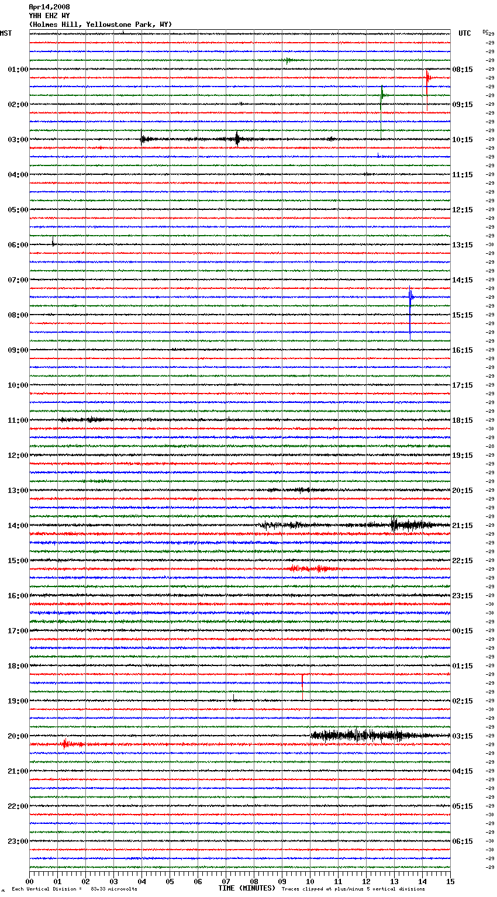Click minute tick 08 on bottom axis
Image resolution: width=497 pixels, height=897 pixels.
point(254,881)
